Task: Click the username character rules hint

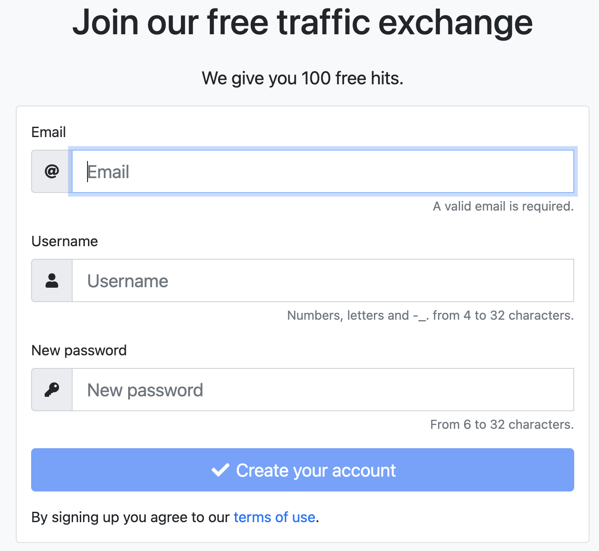Action: pyautogui.click(x=430, y=315)
